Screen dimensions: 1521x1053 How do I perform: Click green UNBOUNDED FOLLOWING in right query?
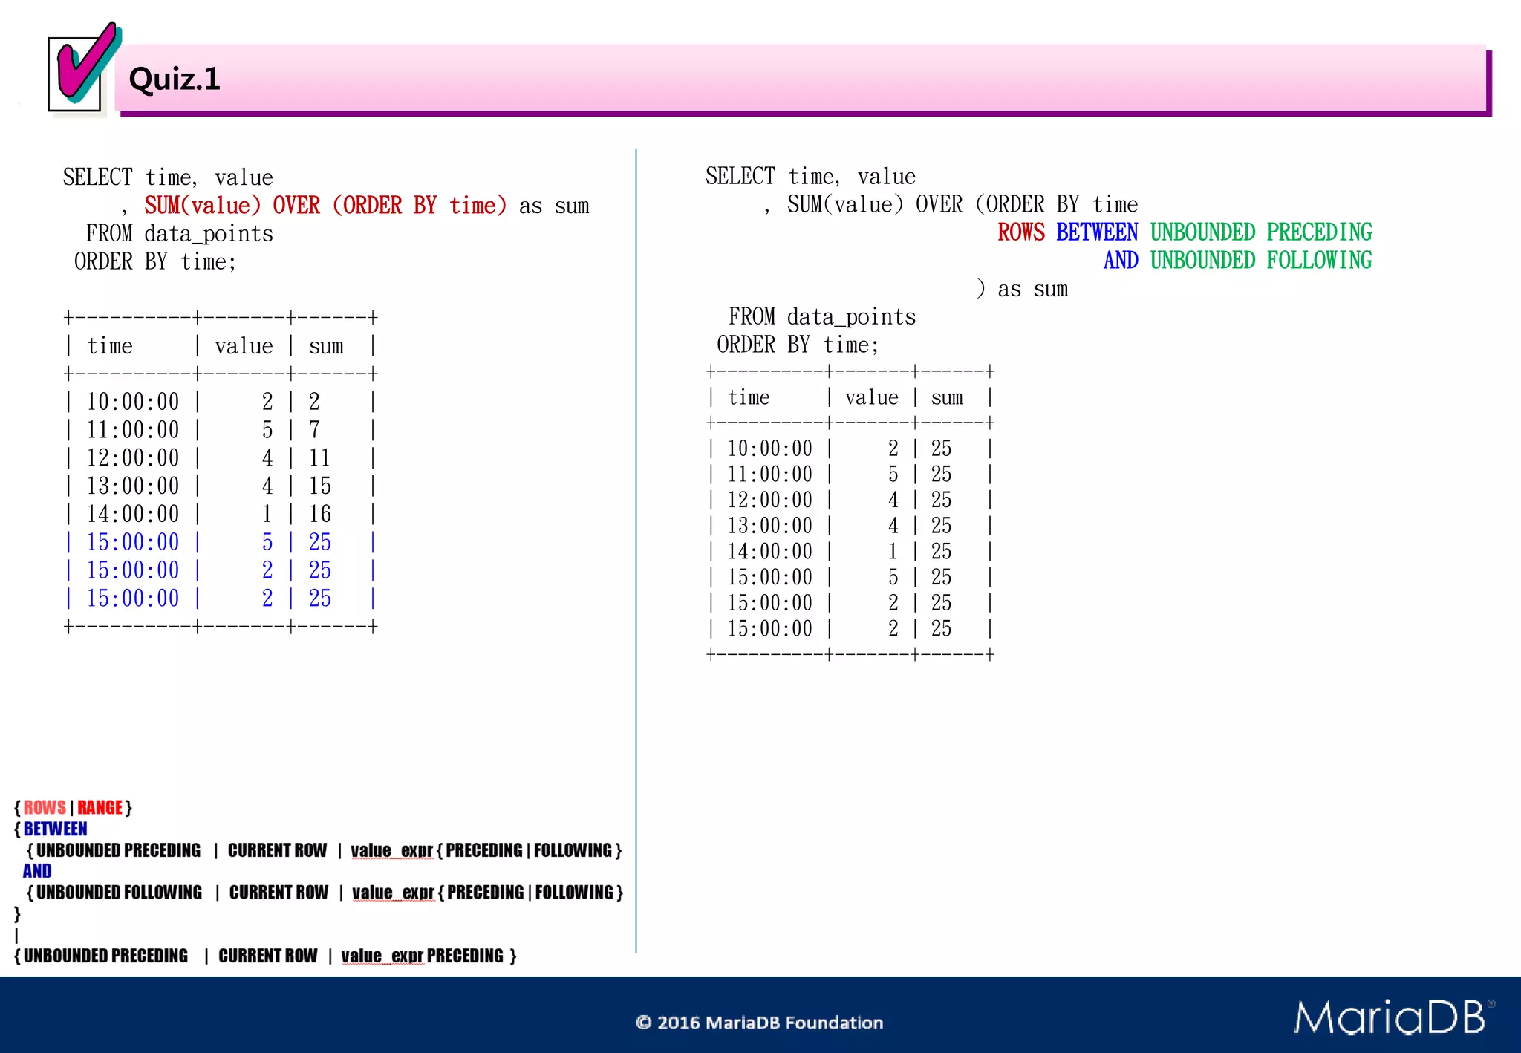point(1261,260)
